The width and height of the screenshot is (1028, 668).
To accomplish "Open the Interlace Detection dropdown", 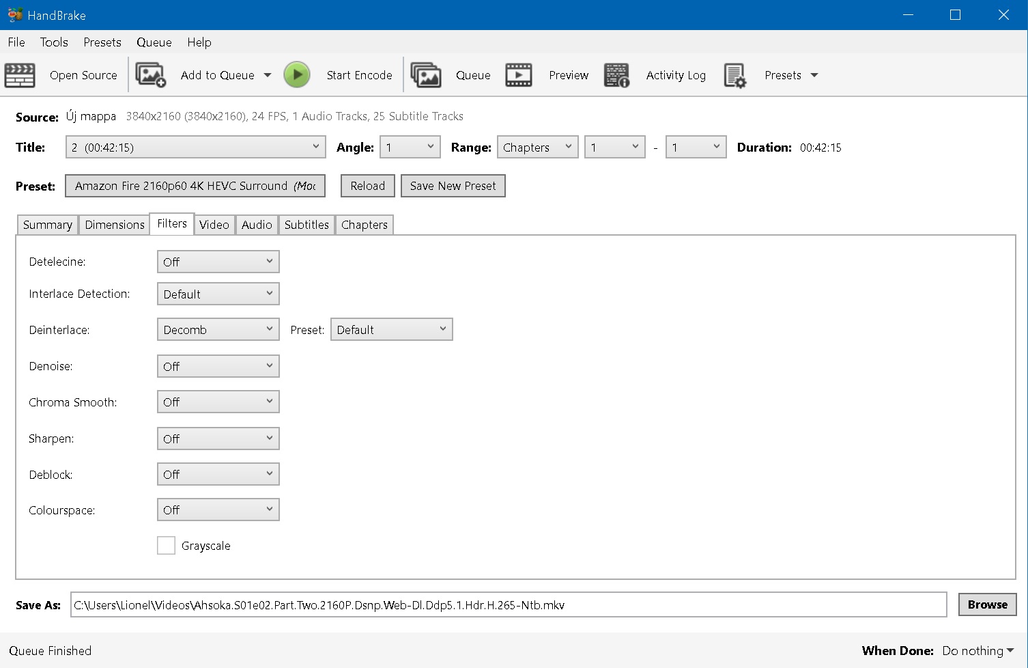I will 218,294.
